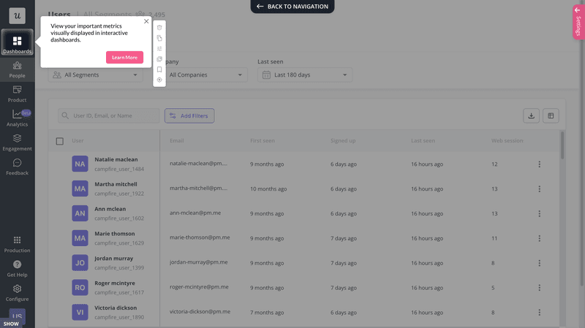
Task: Open Natalie maclean's row options menu
Action: pos(540,164)
